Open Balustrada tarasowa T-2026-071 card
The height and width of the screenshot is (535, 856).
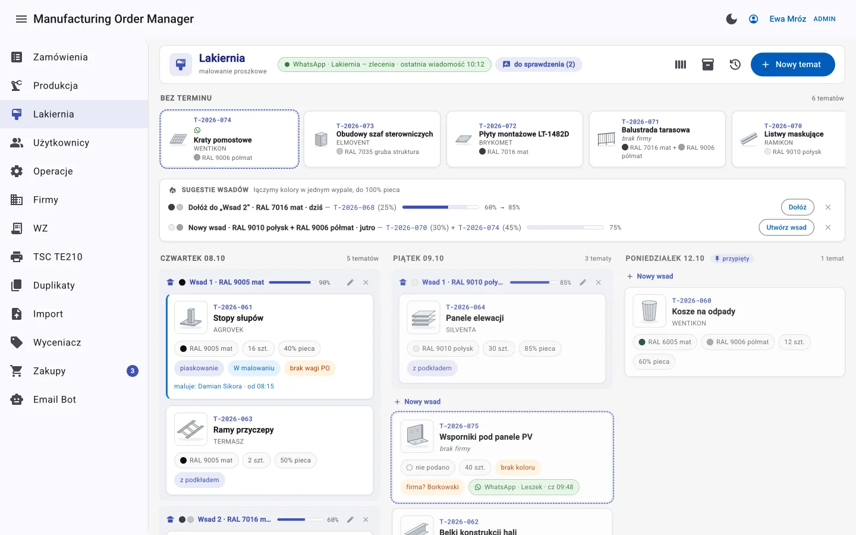point(657,139)
